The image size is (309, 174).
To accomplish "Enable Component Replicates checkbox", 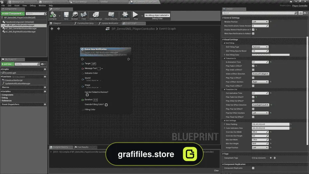I will 253,168.
